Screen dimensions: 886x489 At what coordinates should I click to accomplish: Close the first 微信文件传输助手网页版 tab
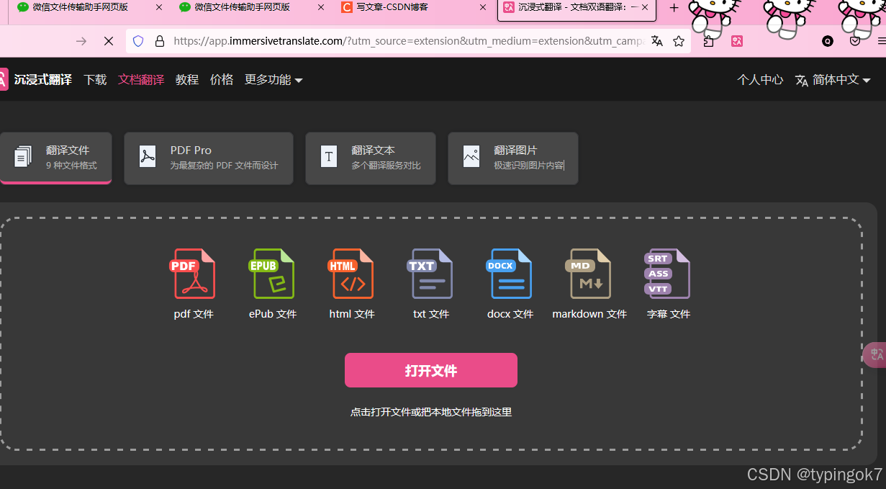click(x=159, y=7)
